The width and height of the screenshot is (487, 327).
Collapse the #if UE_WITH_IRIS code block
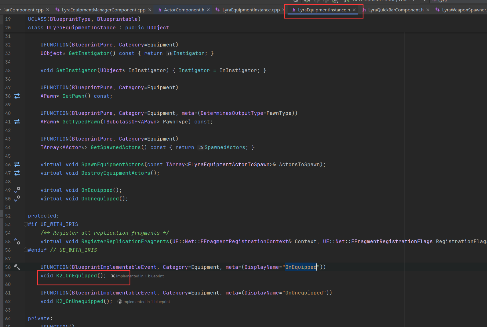click(x=26, y=224)
